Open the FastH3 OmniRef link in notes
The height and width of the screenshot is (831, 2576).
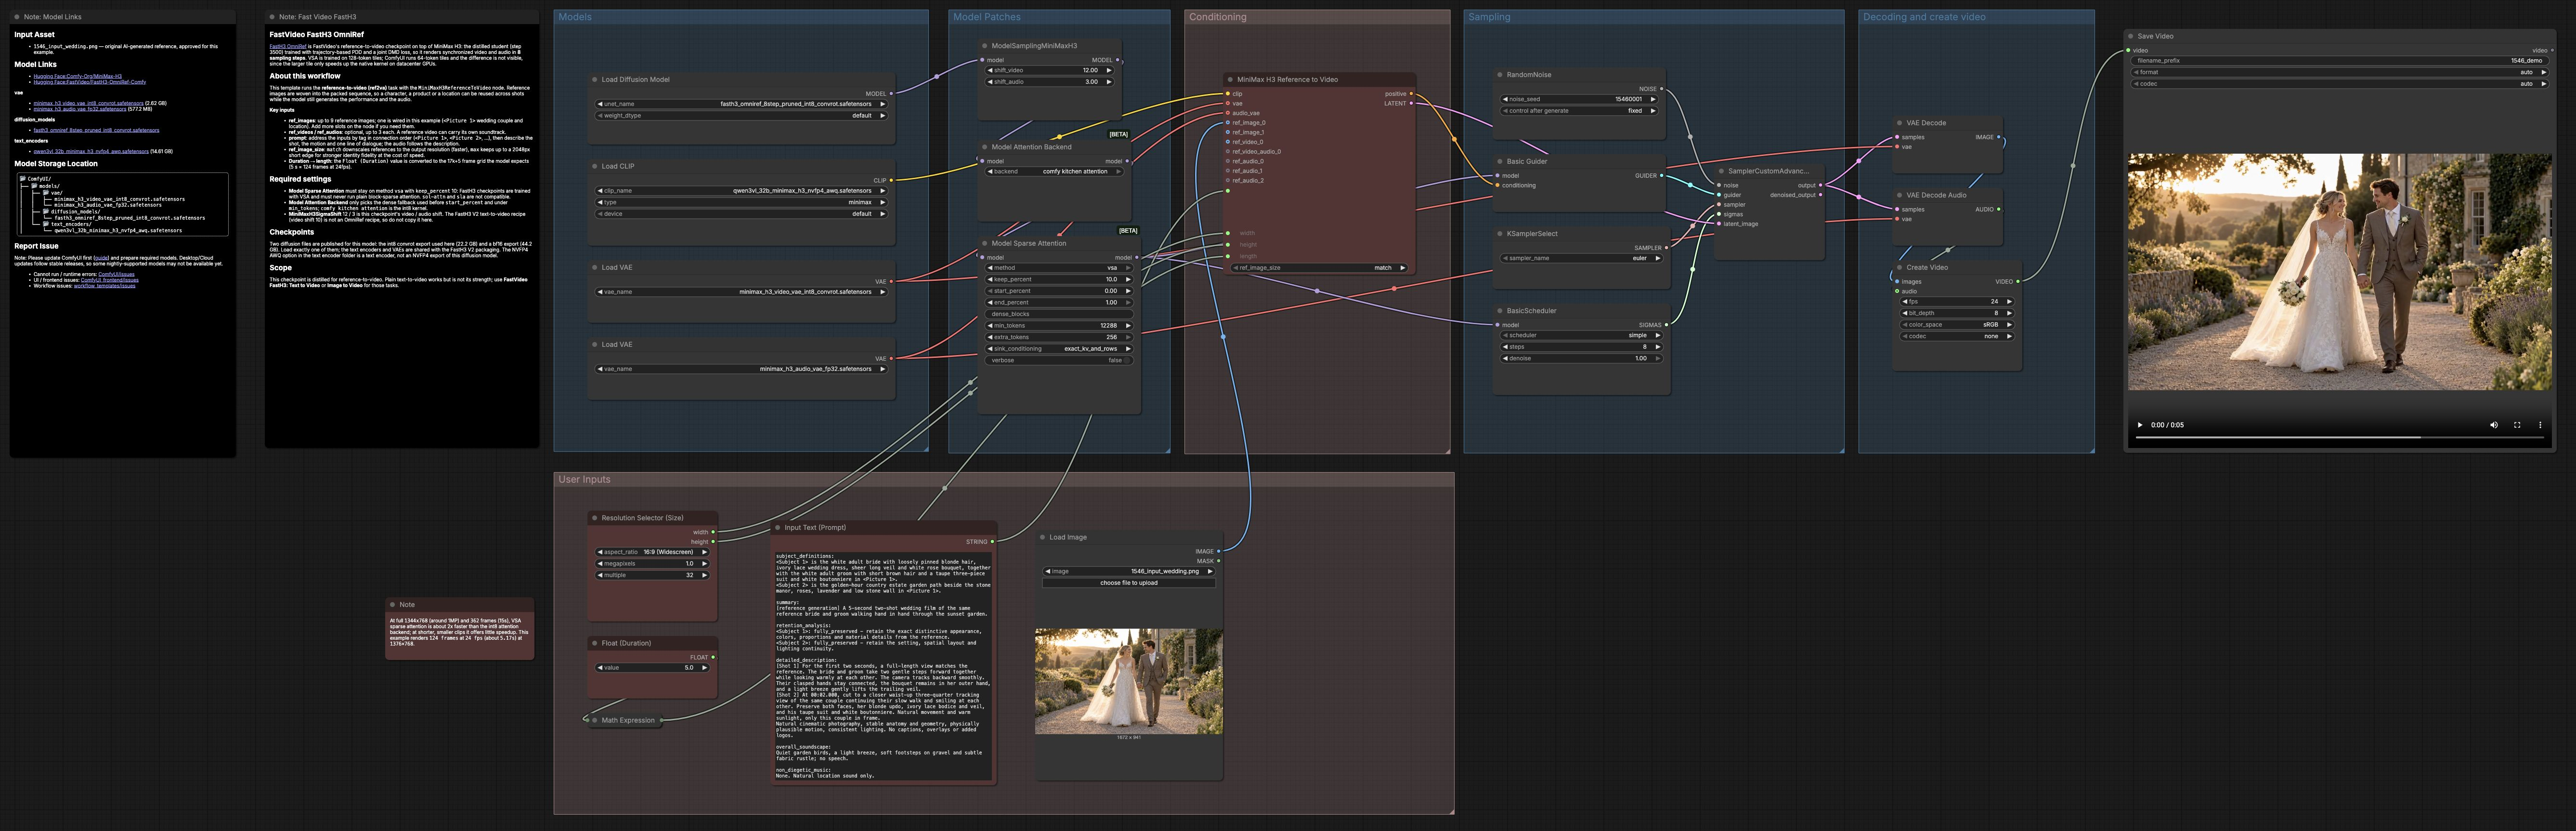(288, 46)
